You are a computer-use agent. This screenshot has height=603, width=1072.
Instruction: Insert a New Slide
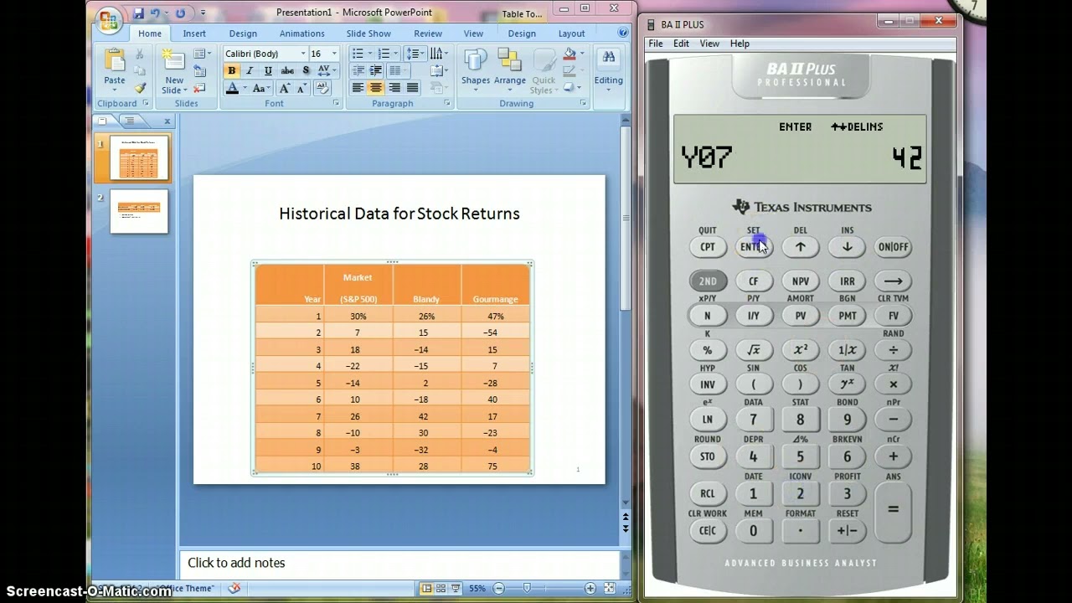point(173,71)
